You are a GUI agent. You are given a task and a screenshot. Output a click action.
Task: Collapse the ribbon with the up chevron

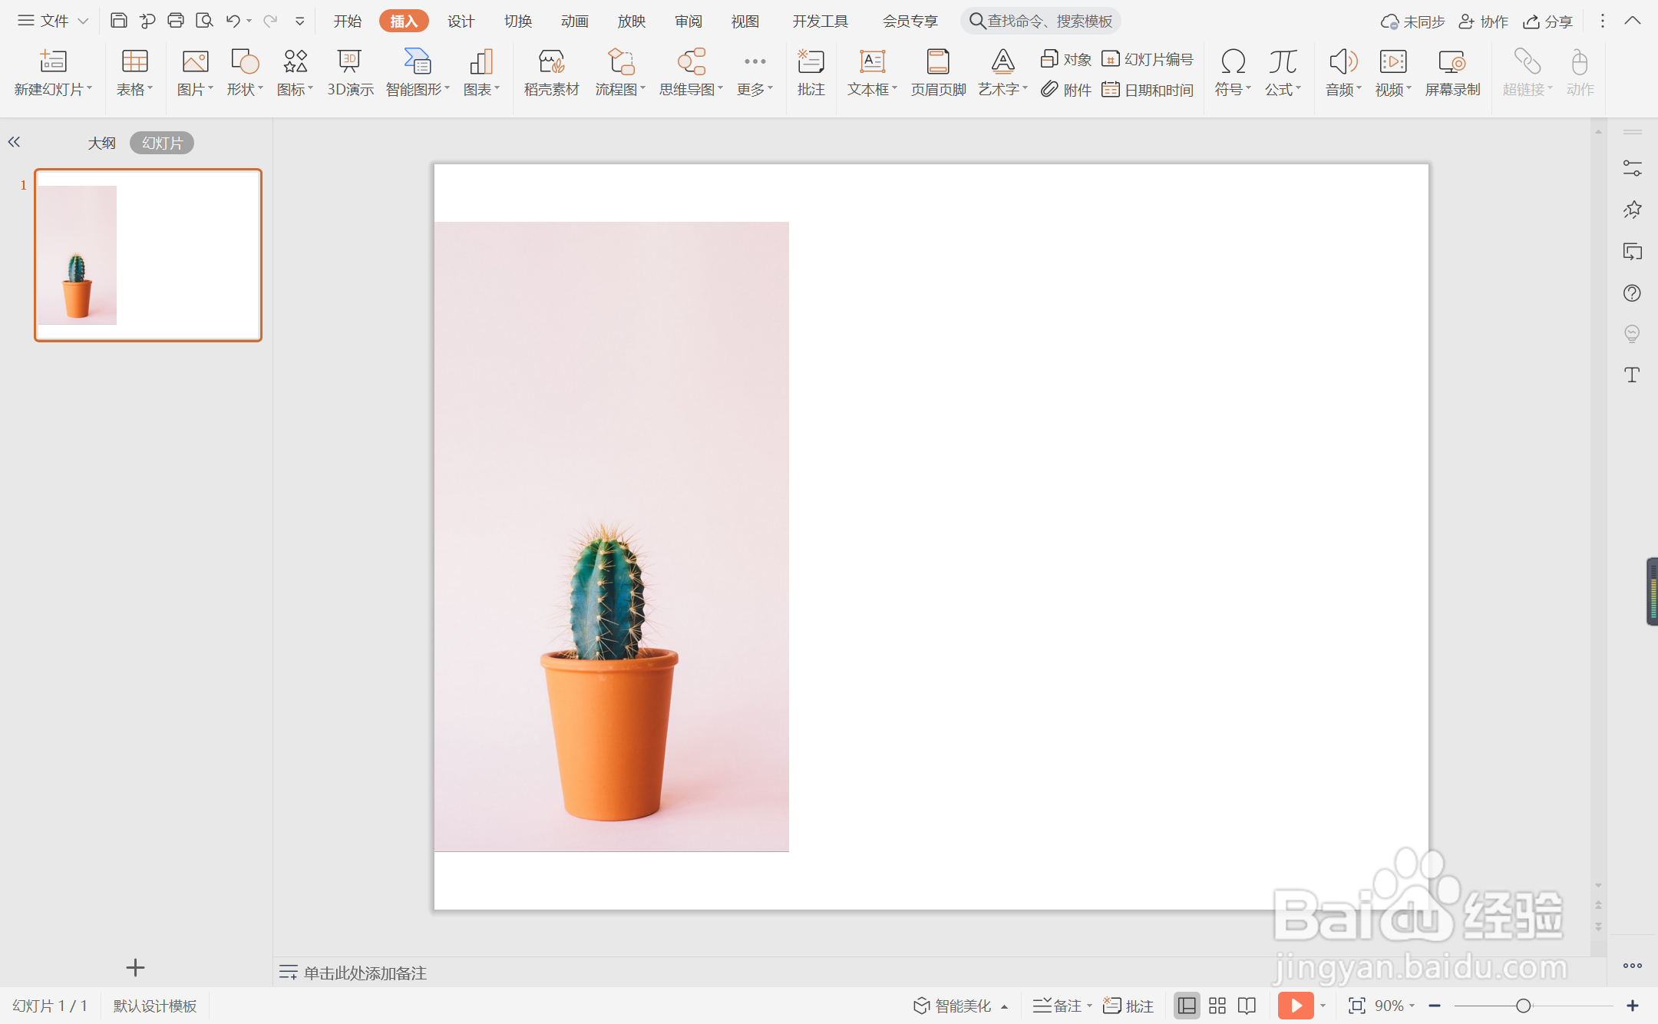1633,21
